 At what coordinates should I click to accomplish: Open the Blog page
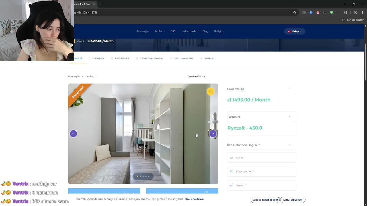tap(205, 31)
